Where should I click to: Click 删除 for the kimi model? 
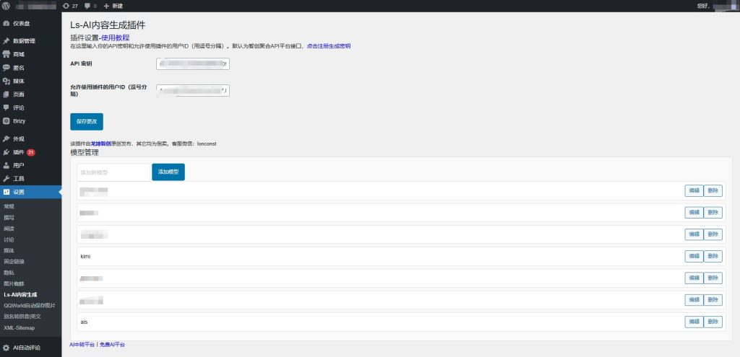tap(713, 256)
